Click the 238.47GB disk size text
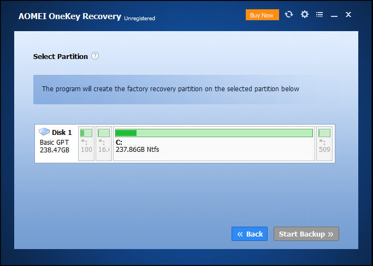The height and width of the screenshot is (266, 373). pos(55,150)
